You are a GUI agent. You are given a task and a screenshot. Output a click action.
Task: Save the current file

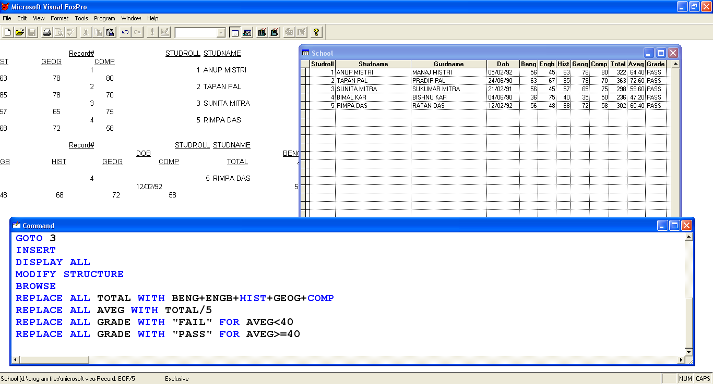click(32, 32)
